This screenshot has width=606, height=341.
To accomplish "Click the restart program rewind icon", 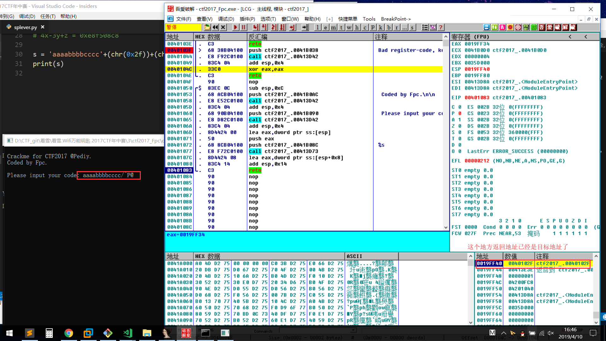I will tap(215, 27).
